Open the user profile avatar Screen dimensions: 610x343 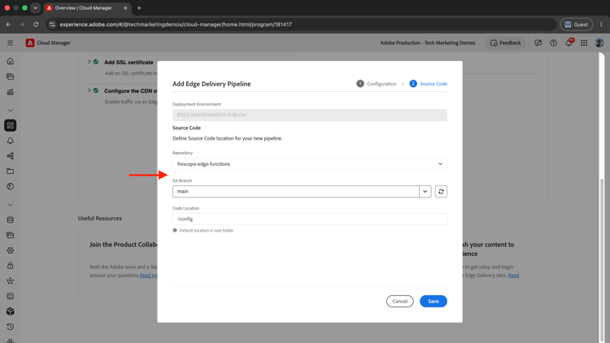(599, 43)
